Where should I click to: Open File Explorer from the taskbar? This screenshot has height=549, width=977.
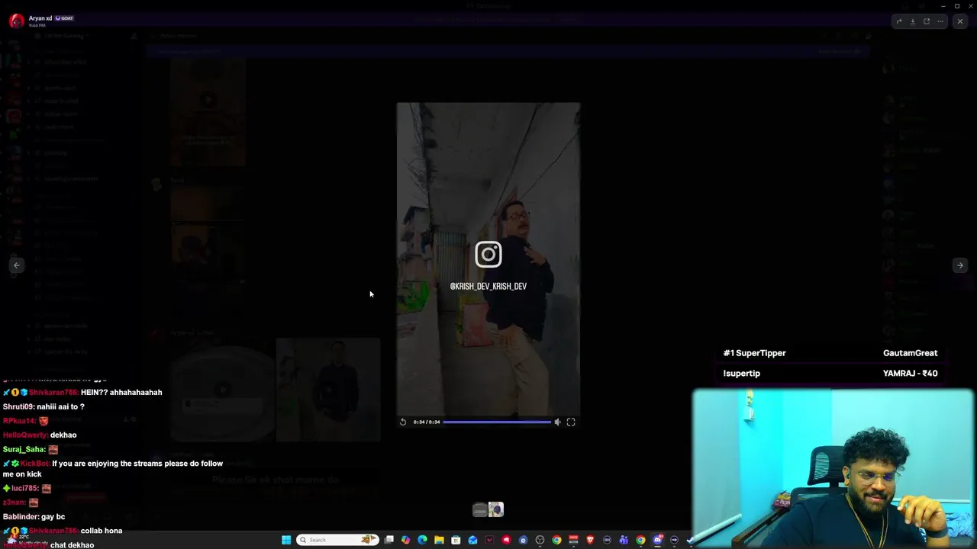coord(439,540)
